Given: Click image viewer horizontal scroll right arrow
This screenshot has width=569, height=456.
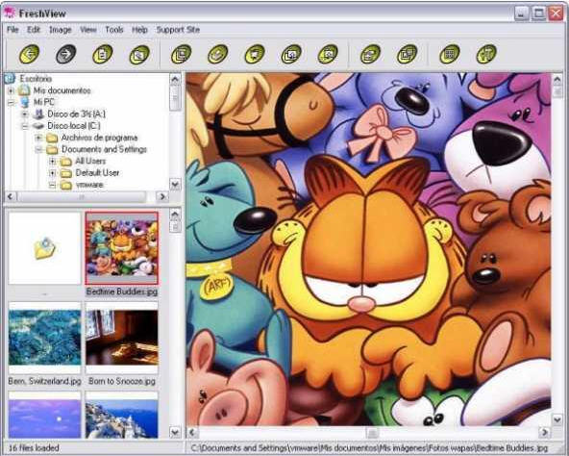Looking at the screenshot, I should (x=544, y=432).
